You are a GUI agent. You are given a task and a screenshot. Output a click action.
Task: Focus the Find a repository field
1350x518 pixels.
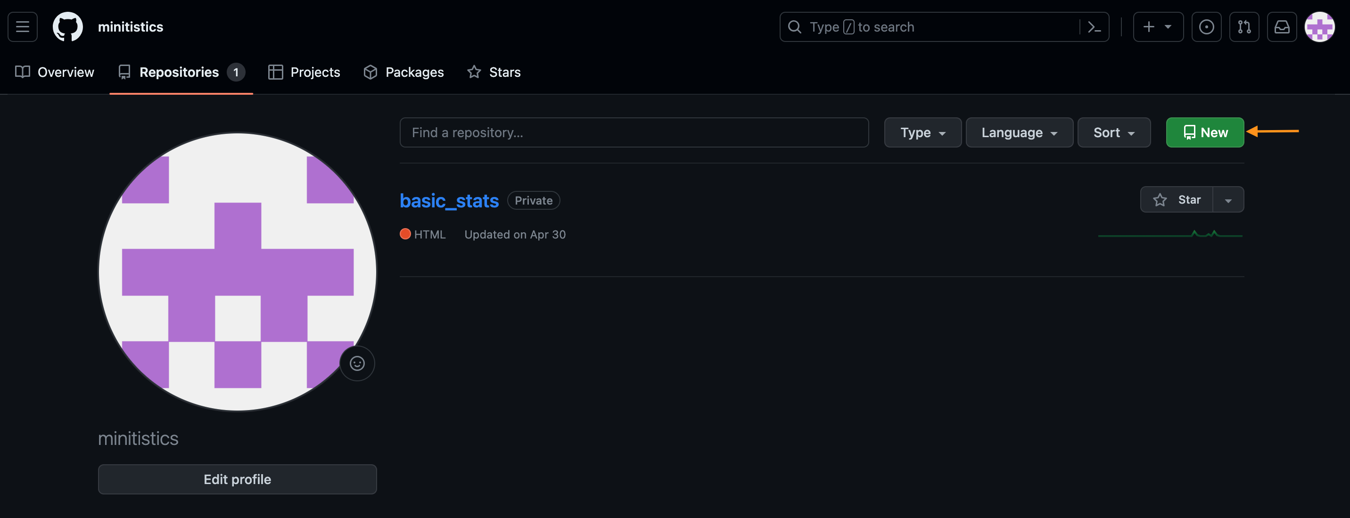pyautogui.click(x=634, y=132)
